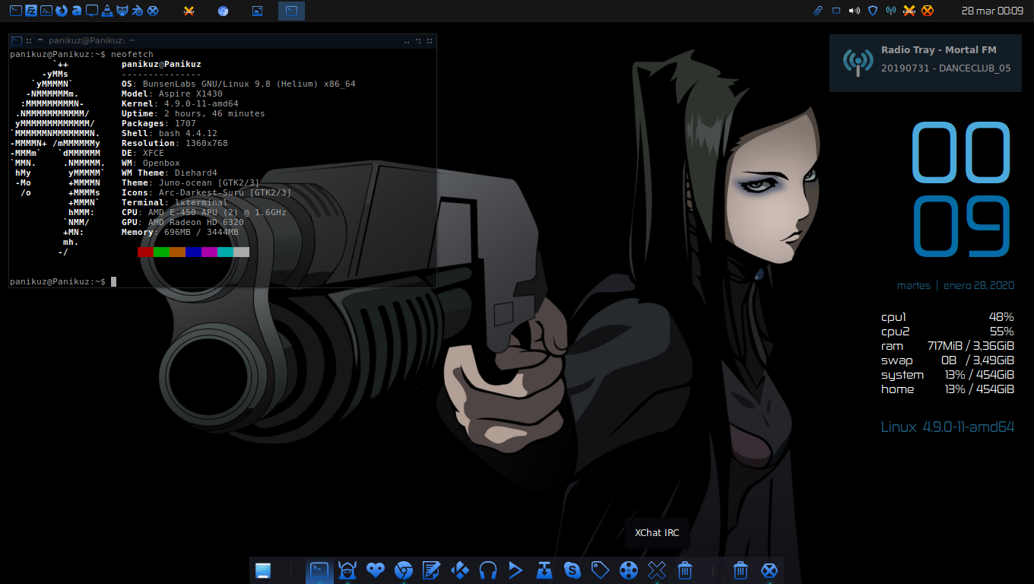Click the 'WM Theme: Diehard4' terminal line
Image resolution: width=1034 pixels, height=584 pixels.
pos(170,173)
